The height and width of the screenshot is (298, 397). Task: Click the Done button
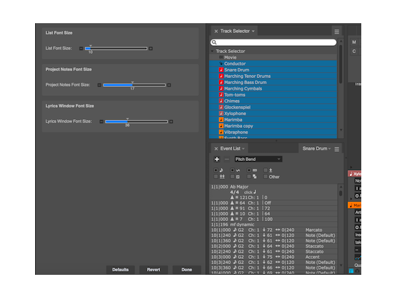pos(187,270)
